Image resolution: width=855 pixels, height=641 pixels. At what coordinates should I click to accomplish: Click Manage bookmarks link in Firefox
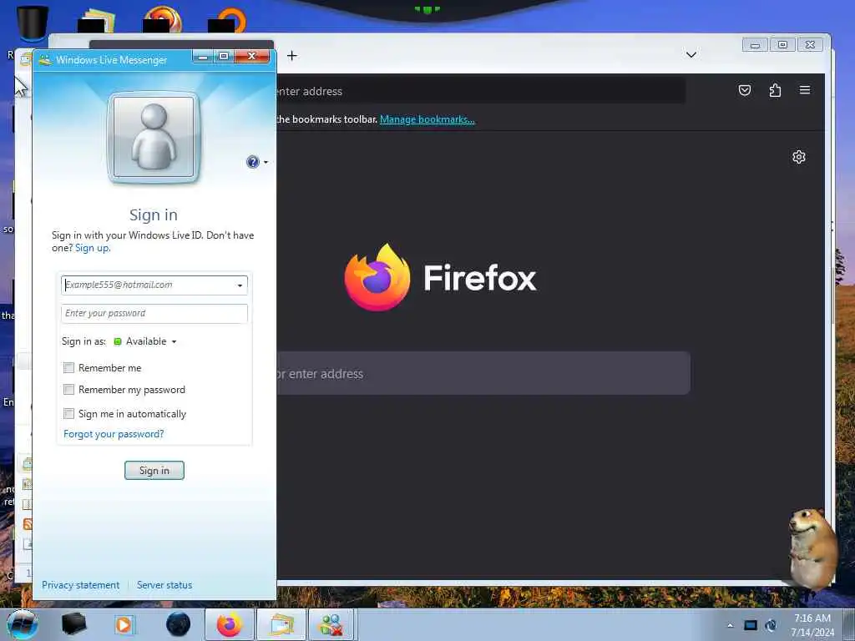(x=427, y=119)
